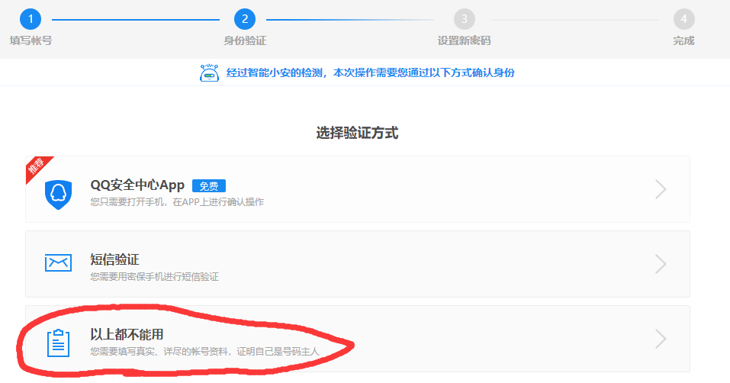The height and width of the screenshot is (383, 730).
Task: Choose 短信验证 verification method title
Action: coord(114,259)
